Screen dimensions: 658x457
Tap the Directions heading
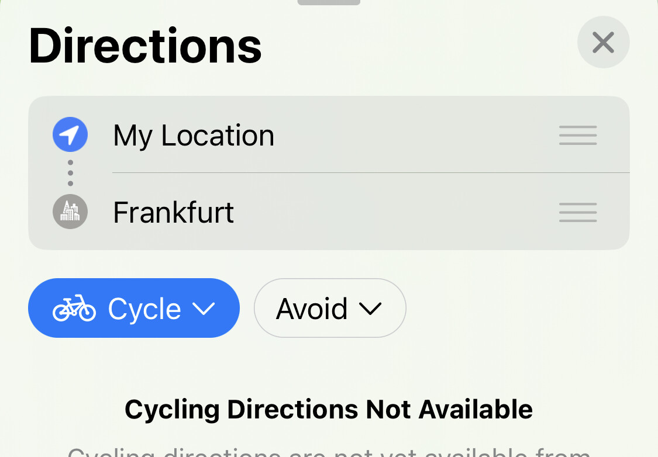(x=145, y=46)
